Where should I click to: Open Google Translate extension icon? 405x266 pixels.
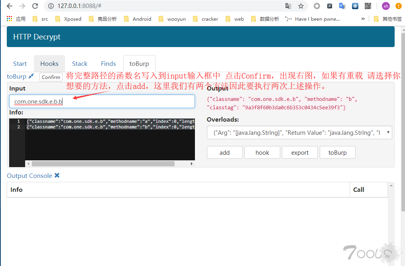click(x=342, y=6)
